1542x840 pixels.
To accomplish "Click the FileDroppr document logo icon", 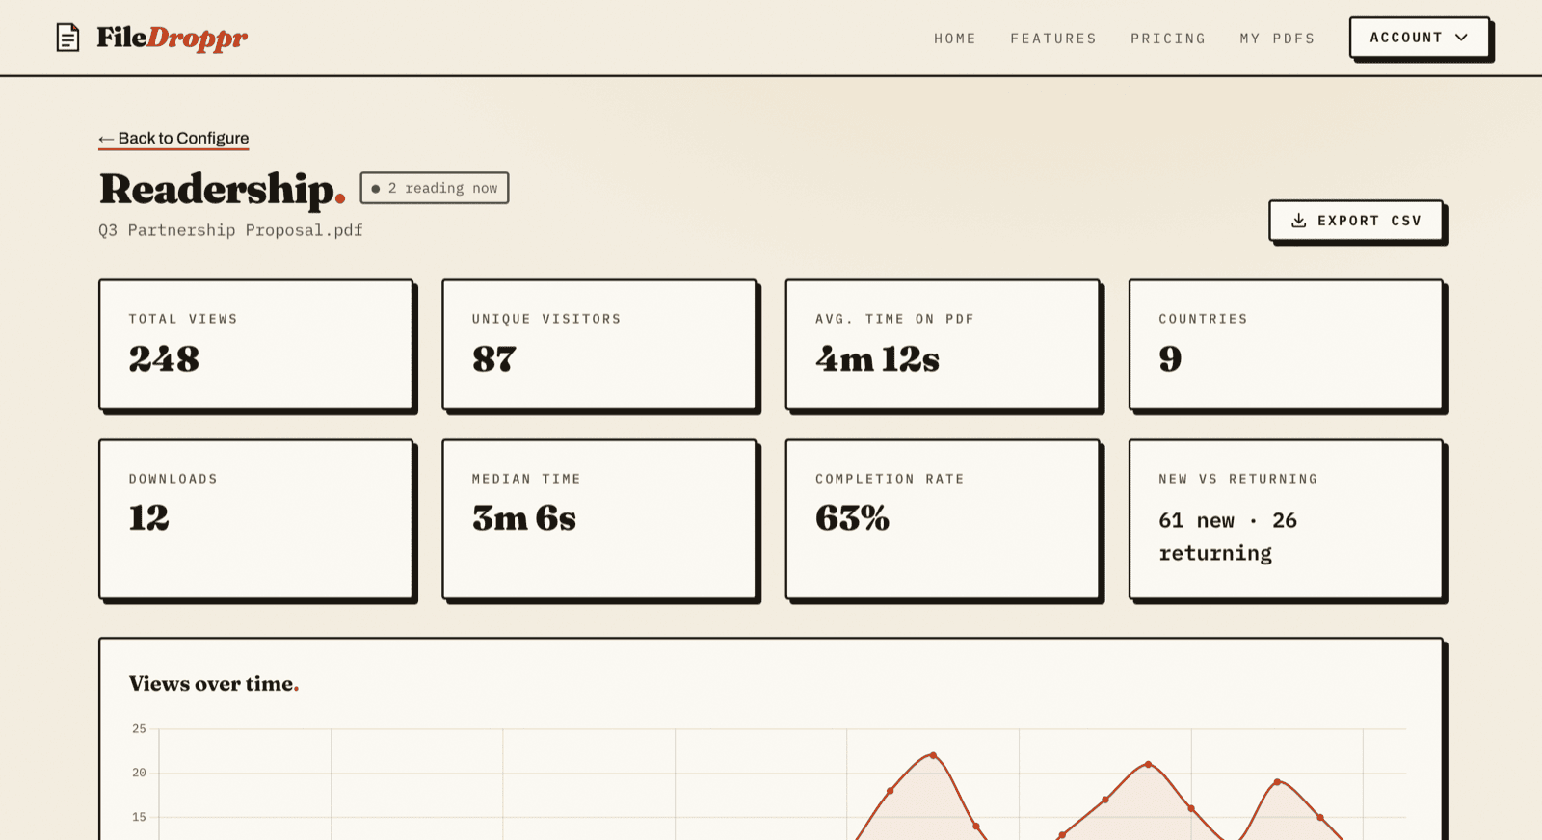I will [x=67, y=38].
